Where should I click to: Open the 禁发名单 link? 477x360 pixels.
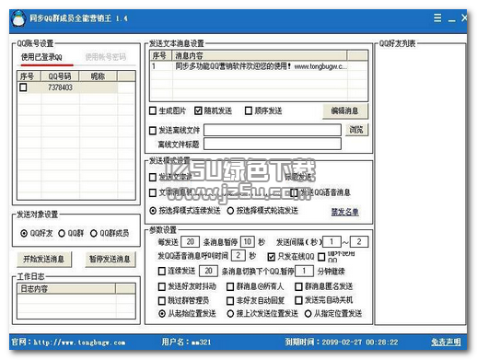click(x=344, y=212)
